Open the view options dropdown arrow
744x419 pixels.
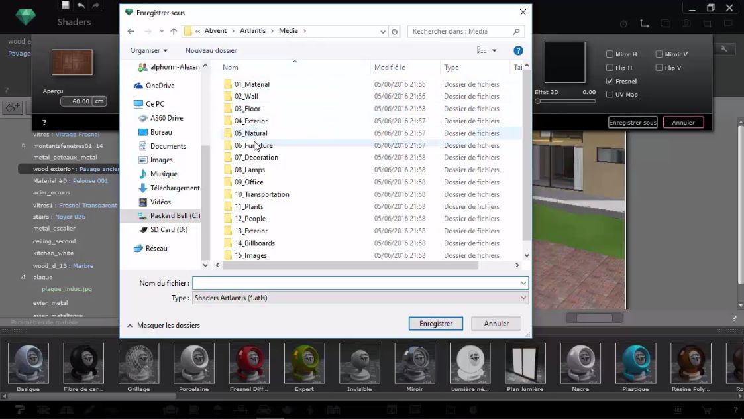494,50
